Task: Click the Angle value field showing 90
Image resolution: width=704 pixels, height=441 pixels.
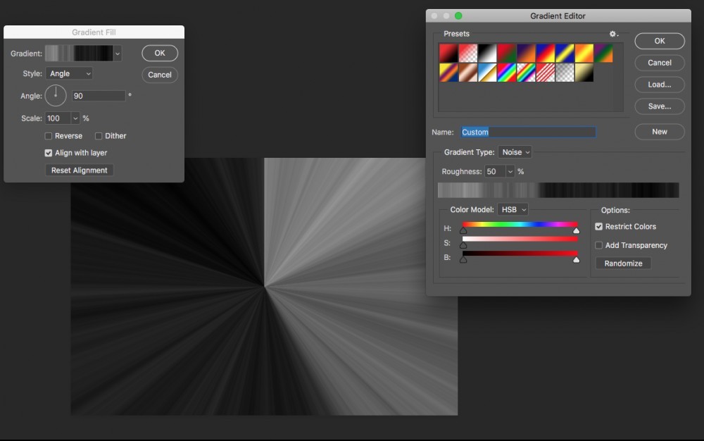Action: pos(99,96)
